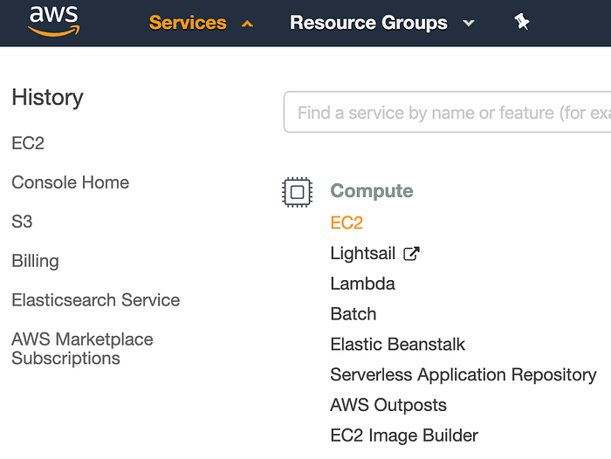Click the Compute chip icon

coord(297,191)
